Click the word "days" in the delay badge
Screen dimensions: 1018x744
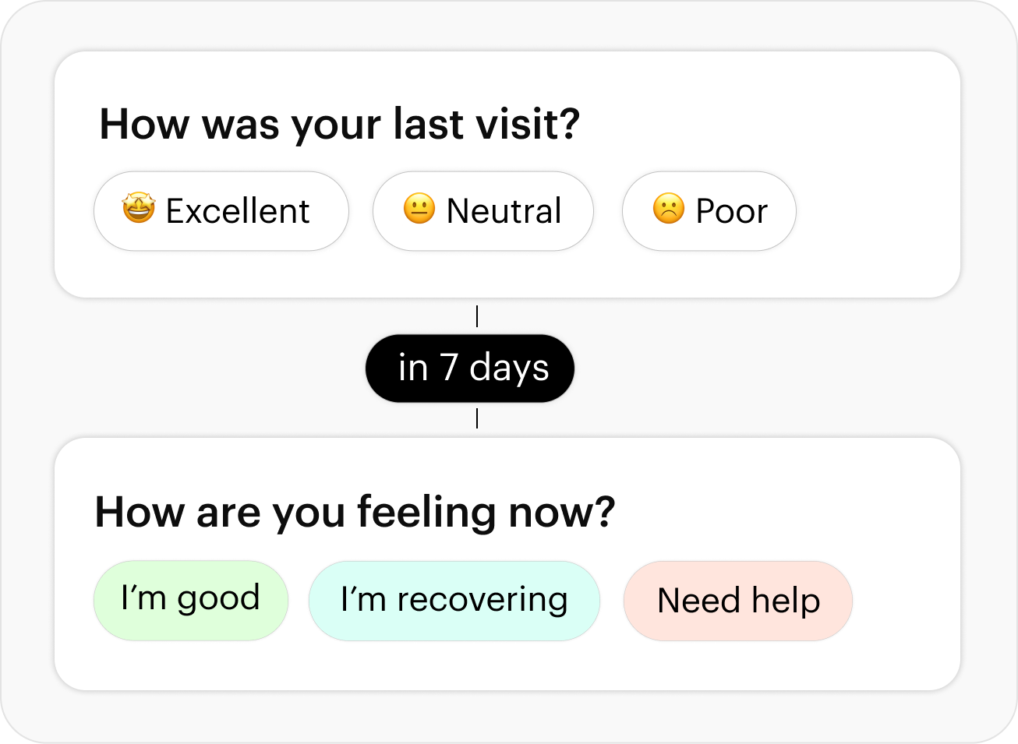(x=509, y=368)
